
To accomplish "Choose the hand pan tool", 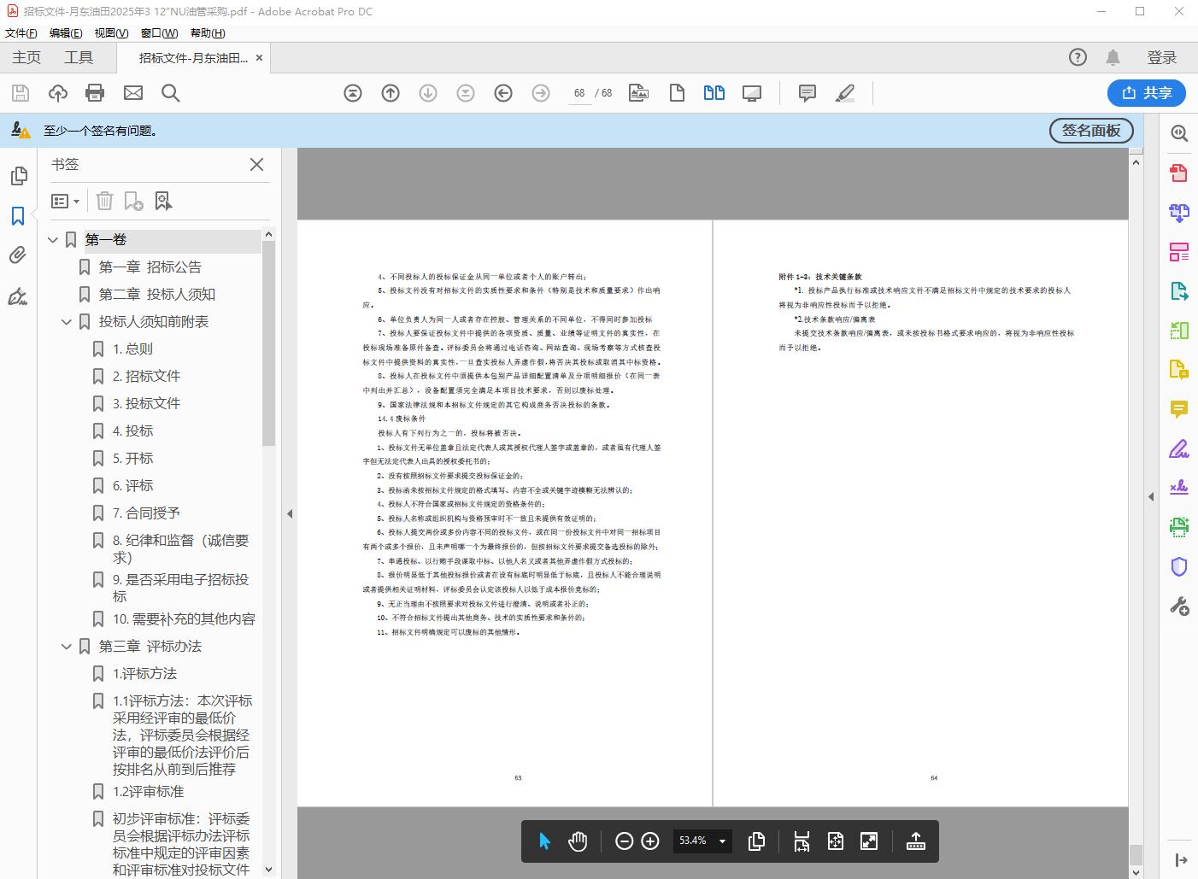I will (x=578, y=841).
